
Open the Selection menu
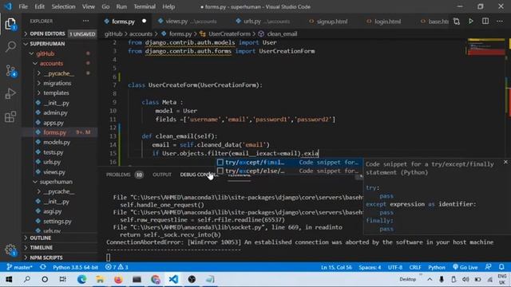(x=63, y=6)
